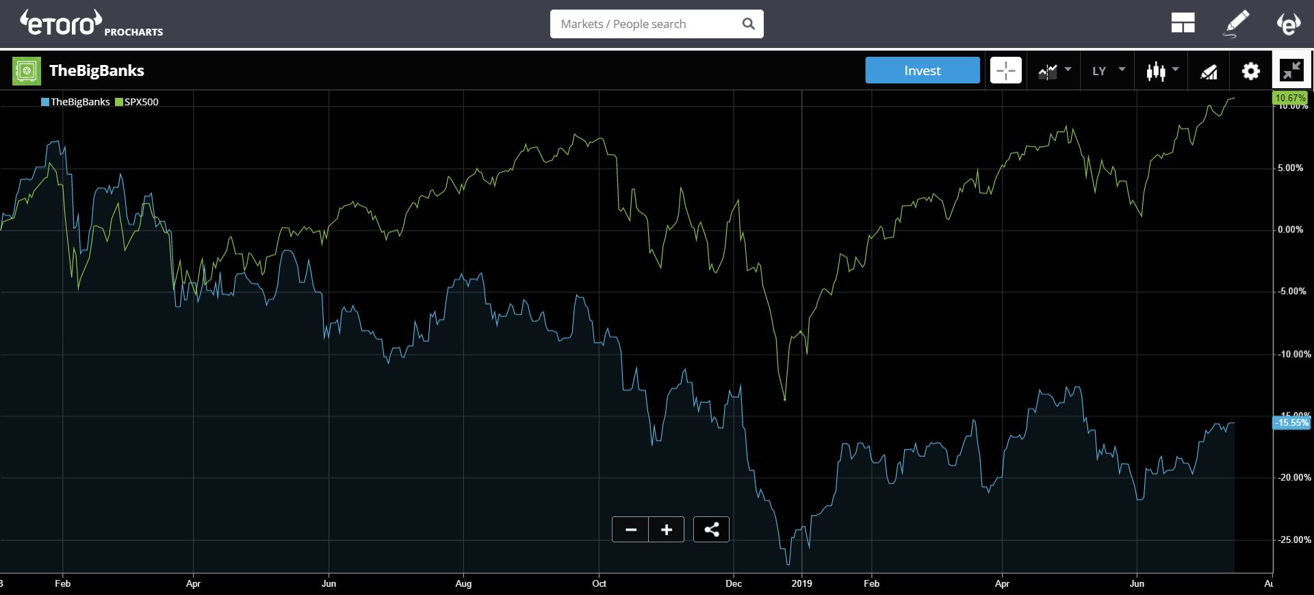This screenshot has width=1314, height=595.
Task: Zoom in the chart with plus button
Action: pyautogui.click(x=667, y=529)
